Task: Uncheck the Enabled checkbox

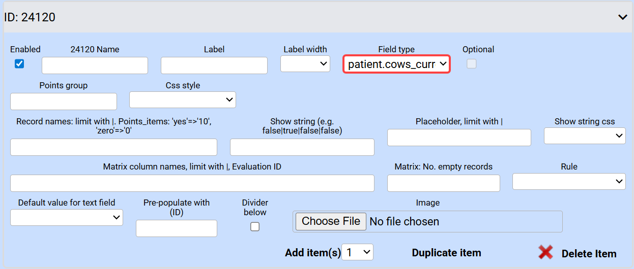Action: click(19, 64)
